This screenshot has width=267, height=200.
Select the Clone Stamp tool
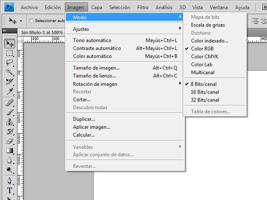[x=10, y=122]
